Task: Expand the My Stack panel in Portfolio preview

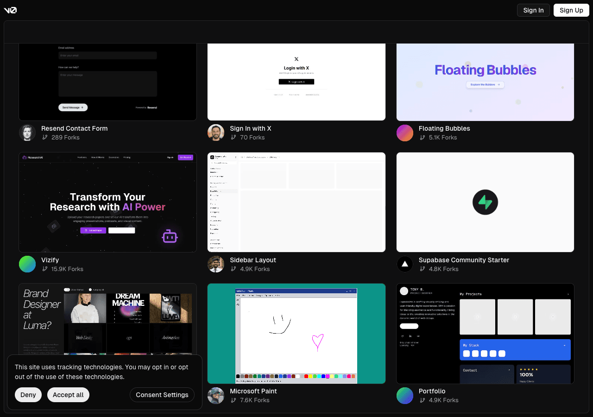Action: [x=564, y=346]
